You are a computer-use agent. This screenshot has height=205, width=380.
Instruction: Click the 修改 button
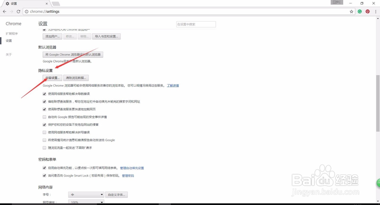tap(70, 36)
